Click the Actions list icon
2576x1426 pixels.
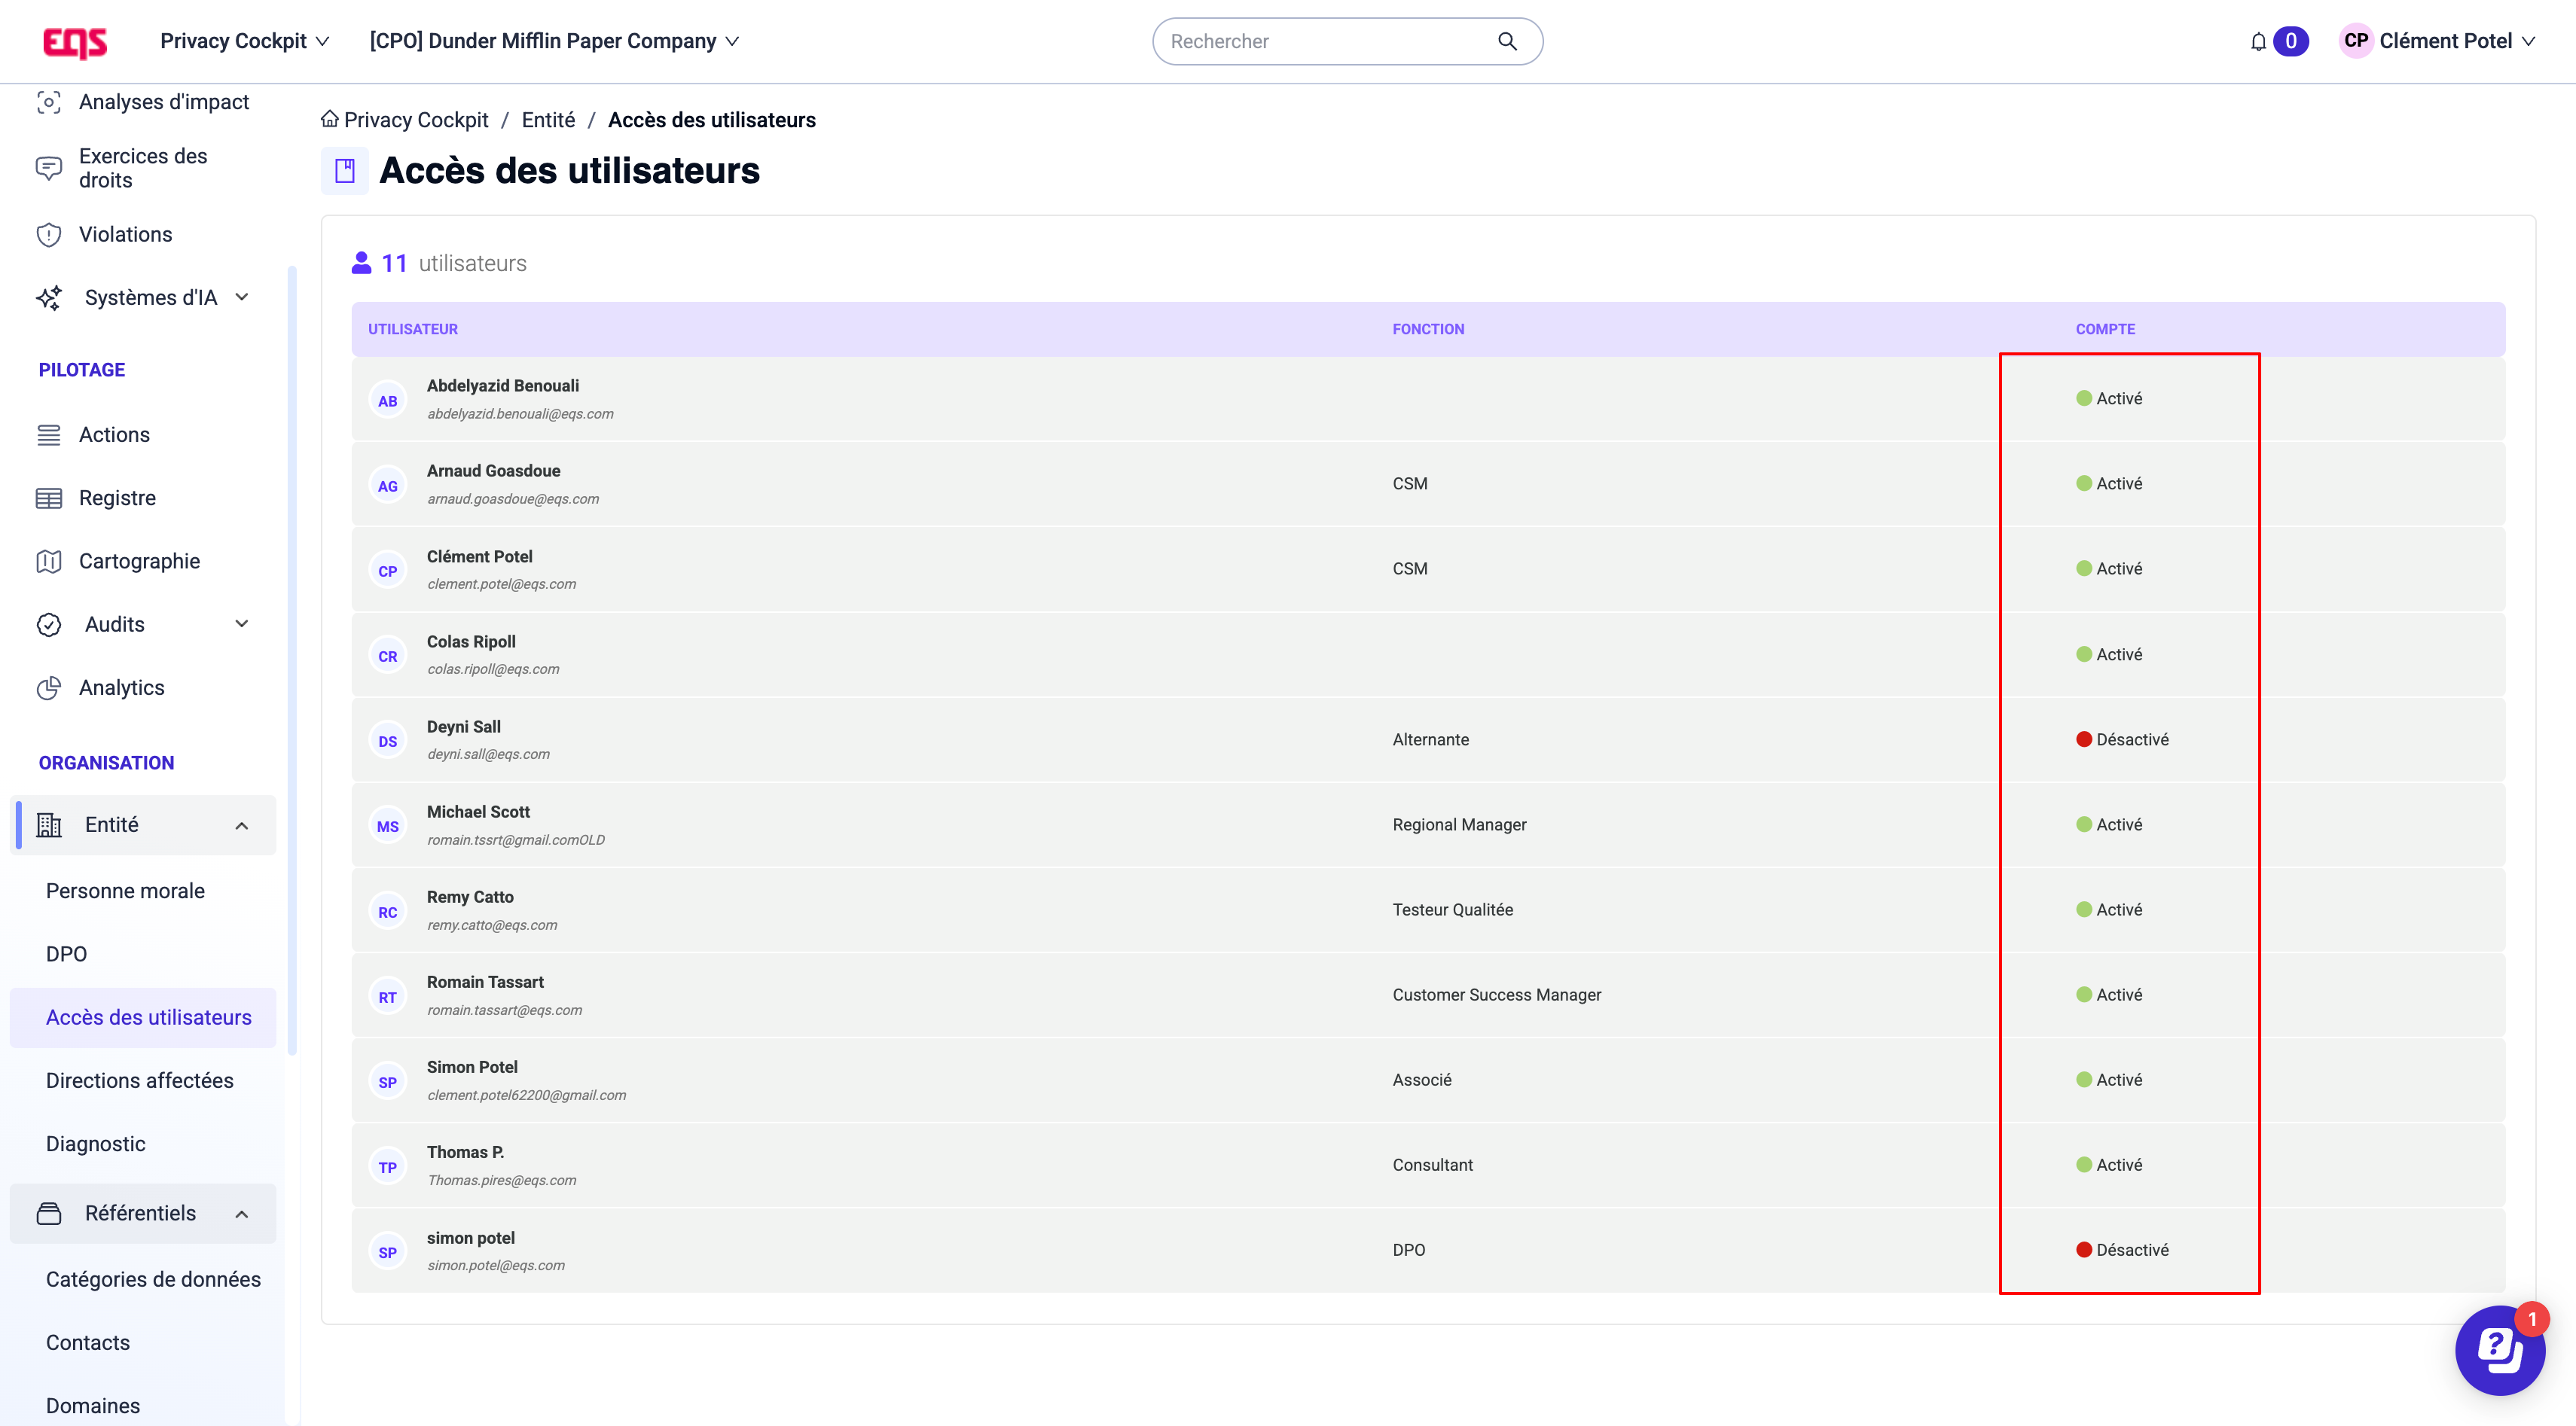coord(49,434)
